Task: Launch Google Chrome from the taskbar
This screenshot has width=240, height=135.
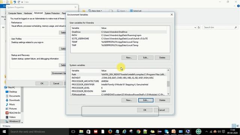Action: 138,132
